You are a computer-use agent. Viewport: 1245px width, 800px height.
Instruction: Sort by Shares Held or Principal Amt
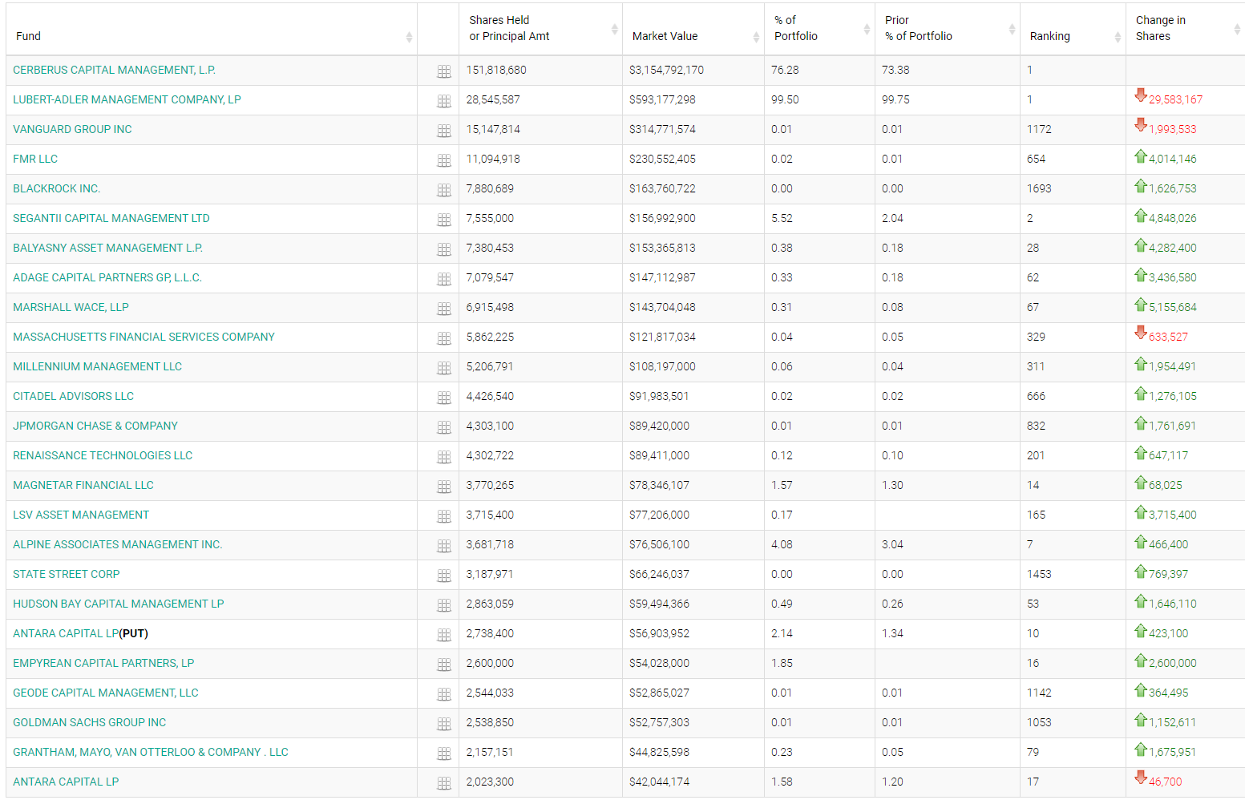(x=540, y=29)
